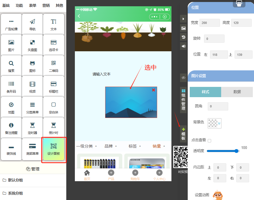
Task: Toggle the eye visibility icon
Action: pyautogui.click(x=183, y=77)
